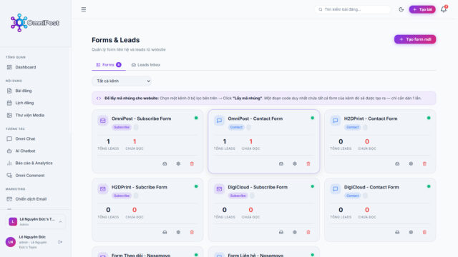The height and width of the screenshot is (257, 458).
Task: Click the logout icon beside Lê Nguyên Đức
Action: (x=60, y=242)
